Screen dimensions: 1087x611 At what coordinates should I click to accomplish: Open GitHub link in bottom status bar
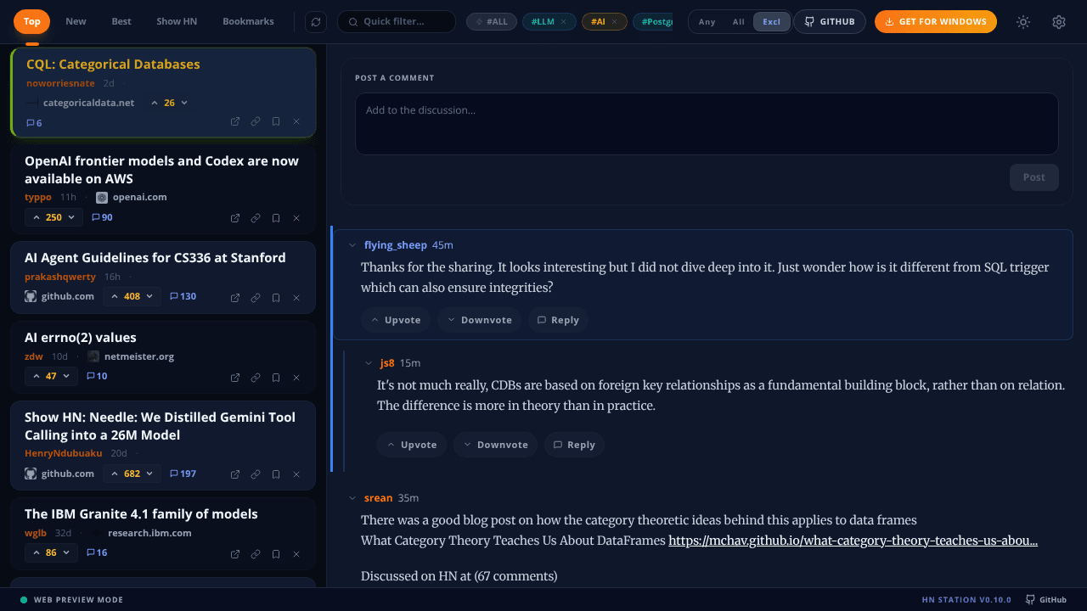pyautogui.click(x=1046, y=600)
